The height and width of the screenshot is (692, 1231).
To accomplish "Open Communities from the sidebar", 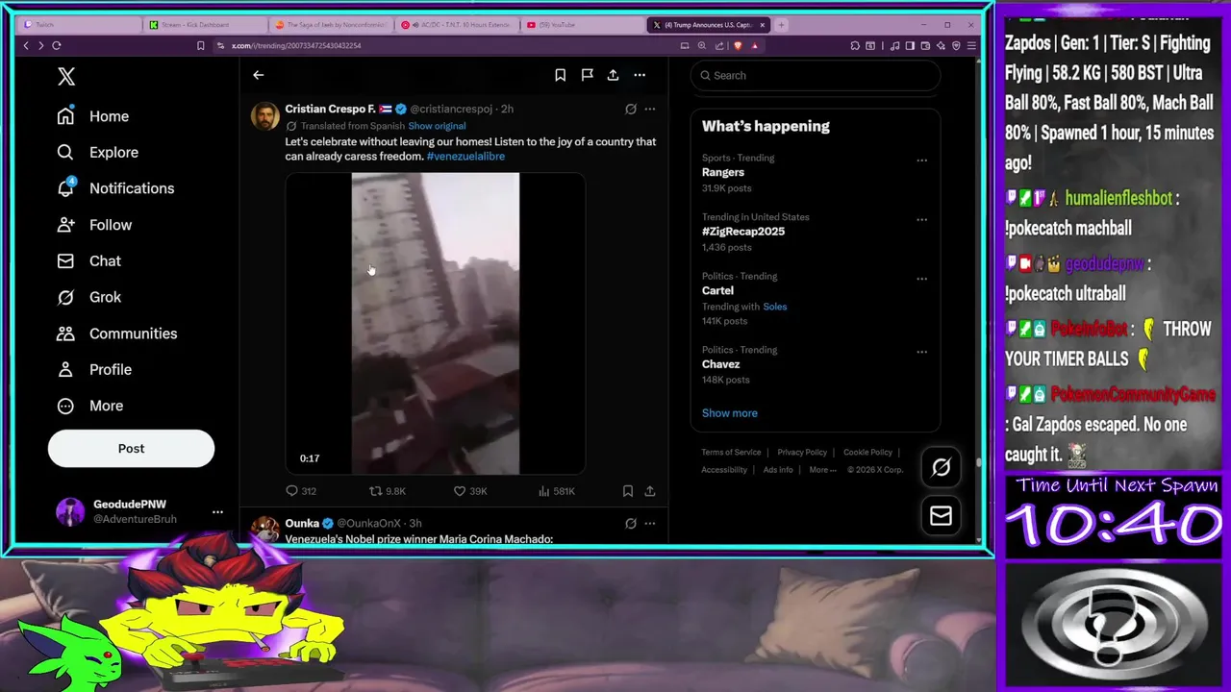I will [x=115, y=334].
